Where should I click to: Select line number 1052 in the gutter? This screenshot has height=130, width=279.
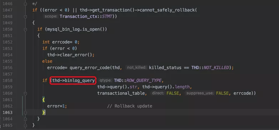(x=8, y=42)
